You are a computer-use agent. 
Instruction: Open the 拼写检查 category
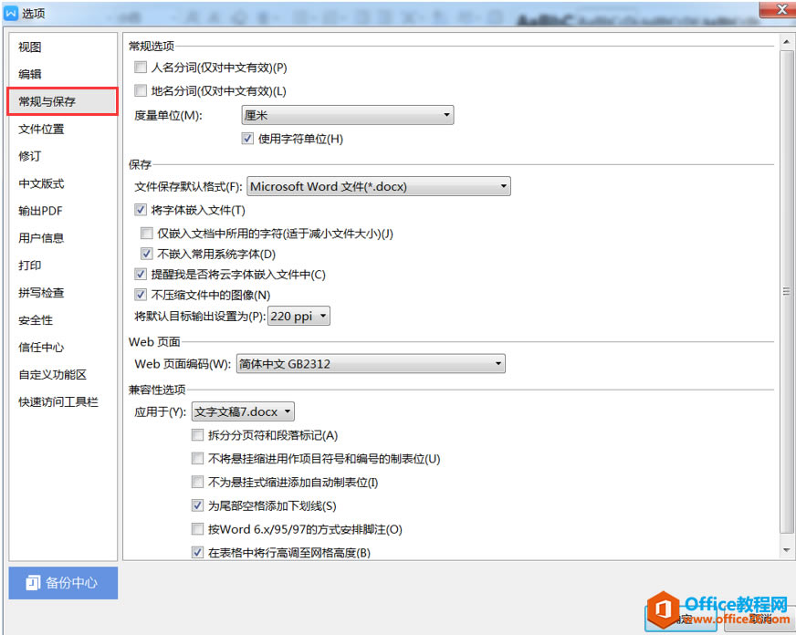pyautogui.click(x=41, y=293)
